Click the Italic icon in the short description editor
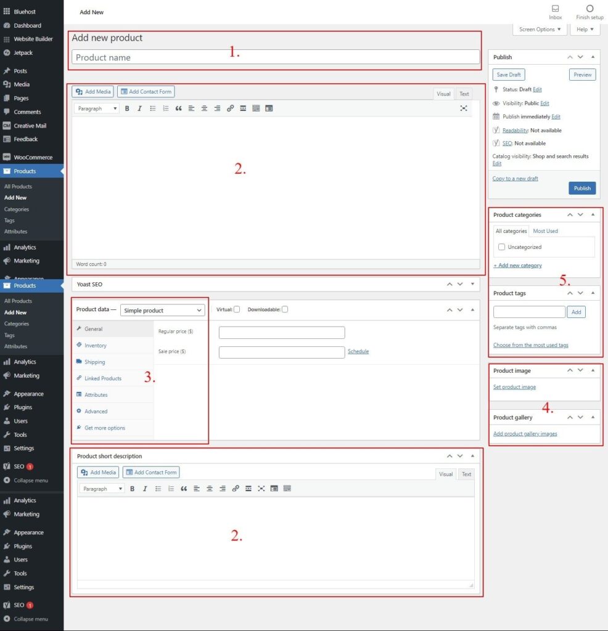The image size is (608, 631). pos(145,489)
